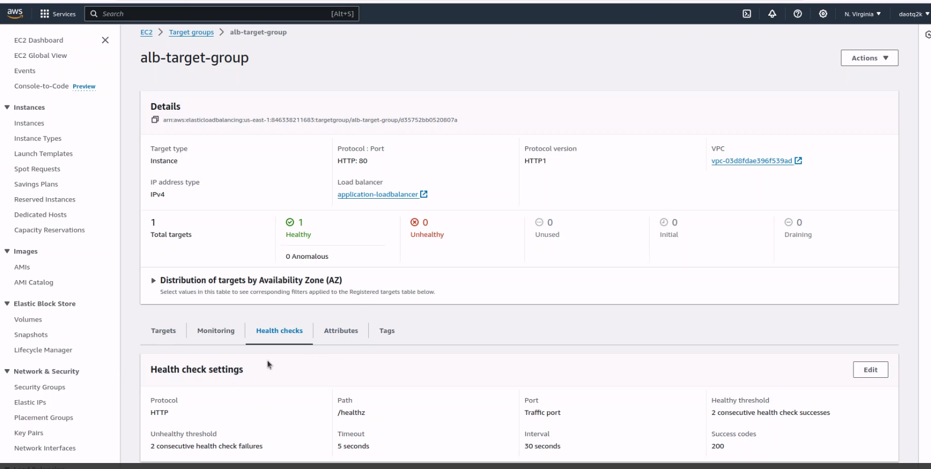Screen dimensions: 931x469
Task: Open Launch Templates
Action: (43, 154)
